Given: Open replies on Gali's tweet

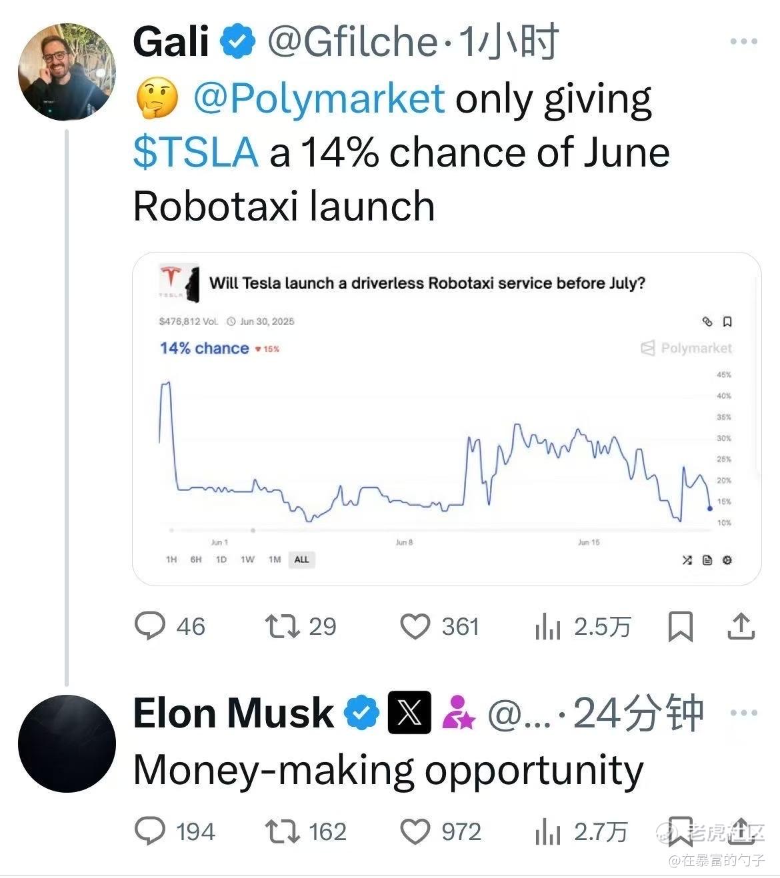Looking at the screenshot, I should click(x=150, y=627).
